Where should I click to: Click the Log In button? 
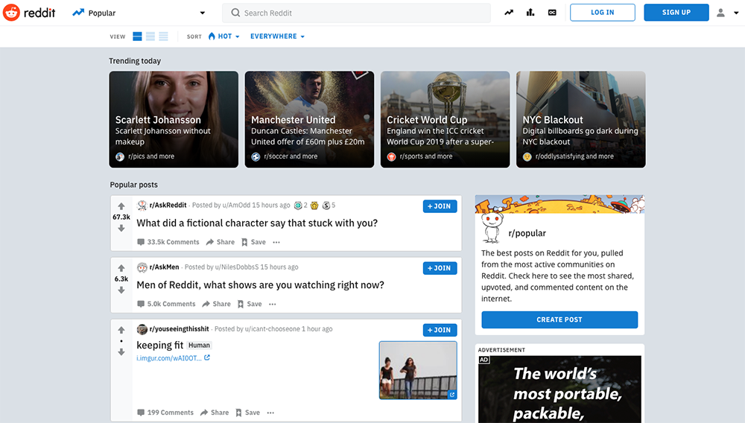click(x=602, y=13)
